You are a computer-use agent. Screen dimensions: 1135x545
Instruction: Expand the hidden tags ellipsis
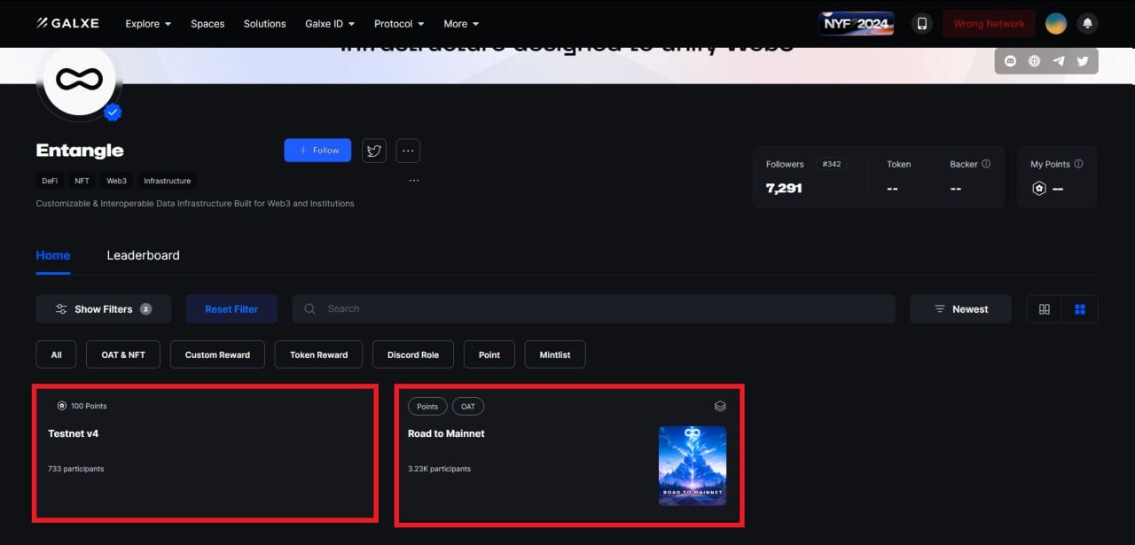414,181
